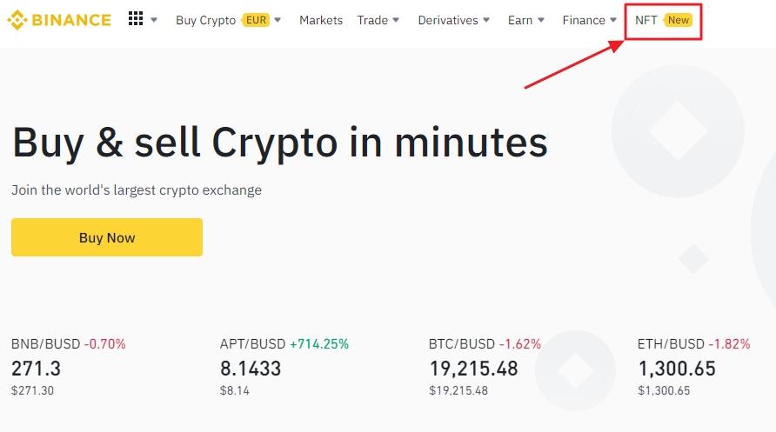
Task: Open the apps grid icon
Action: pos(135,19)
